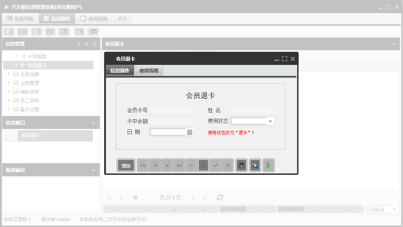The width and height of the screenshot is (403, 227).
Task: Click the red minus delete record icon
Action: click(191, 165)
